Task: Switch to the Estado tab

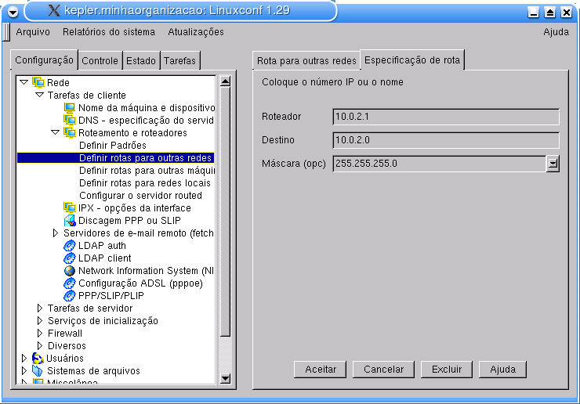Action: pyautogui.click(x=141, y=60)
